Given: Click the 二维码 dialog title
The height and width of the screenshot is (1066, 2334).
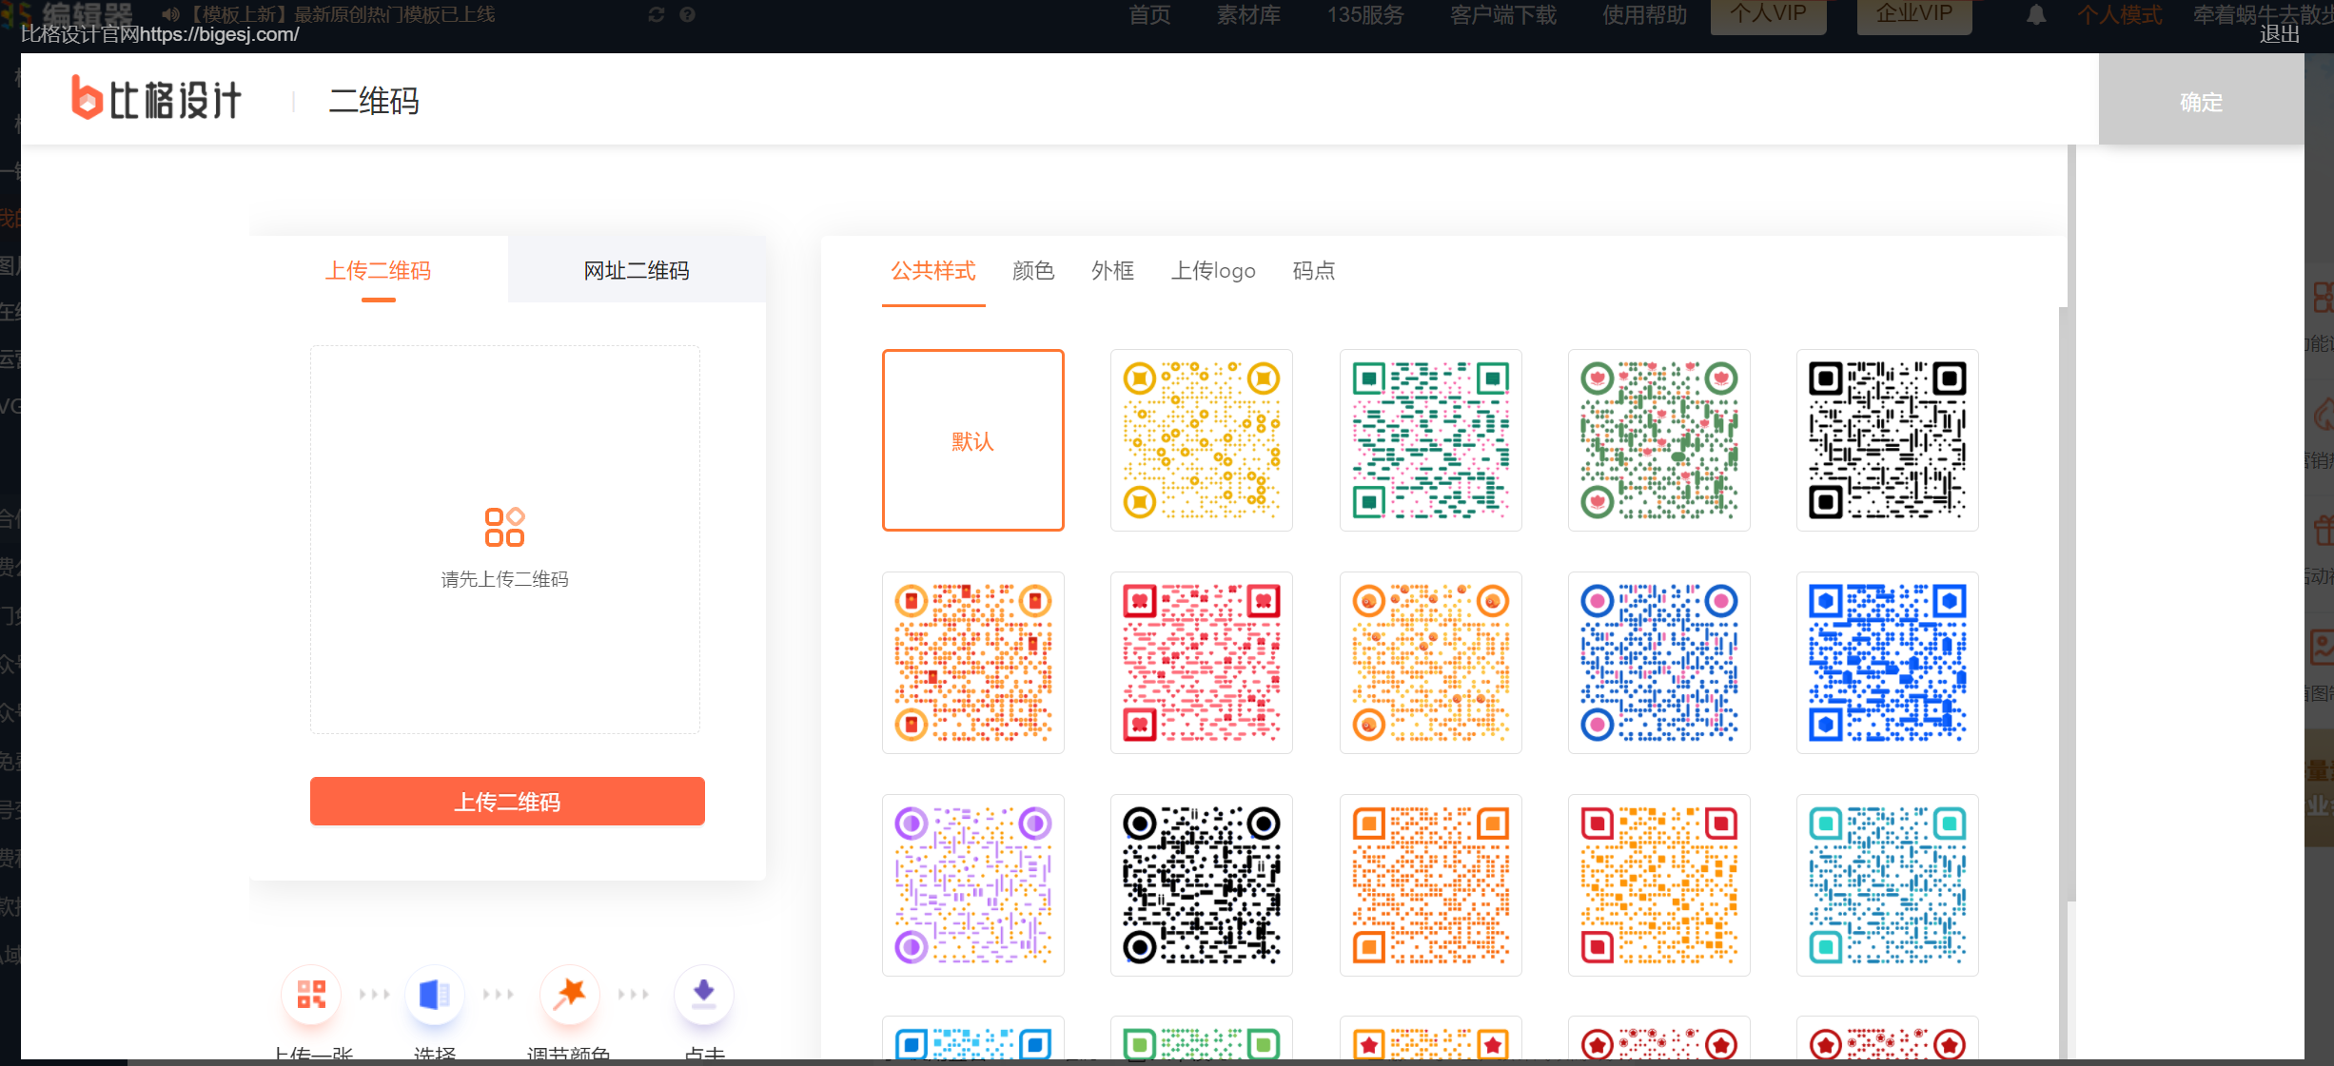Looking at the screenshot, I should 374,101.
